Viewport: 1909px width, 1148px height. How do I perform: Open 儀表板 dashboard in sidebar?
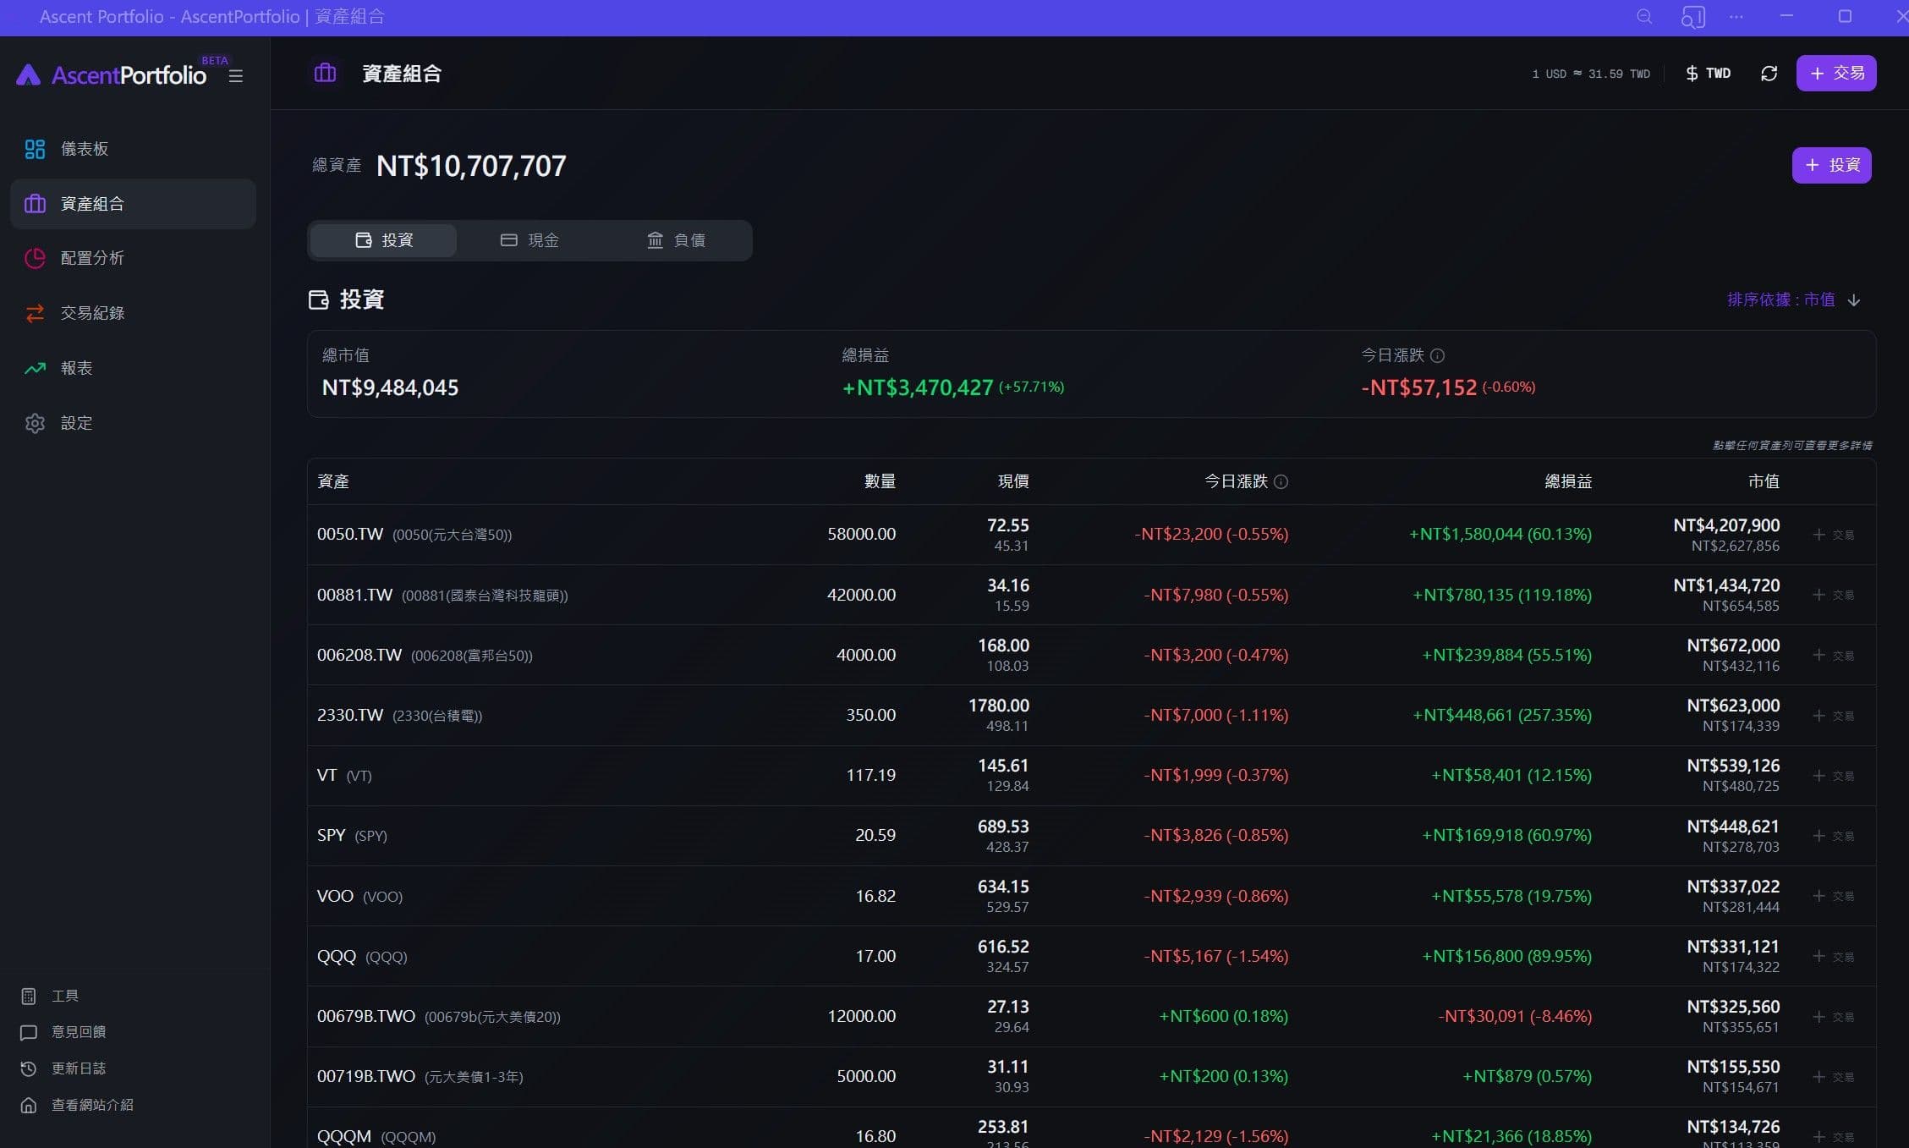[x=133, y=149]
